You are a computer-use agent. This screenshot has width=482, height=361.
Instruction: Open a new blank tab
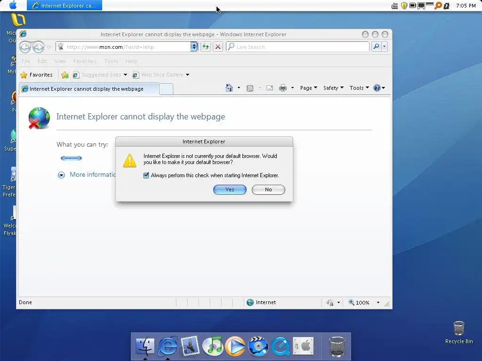click(x=166, y=89)
